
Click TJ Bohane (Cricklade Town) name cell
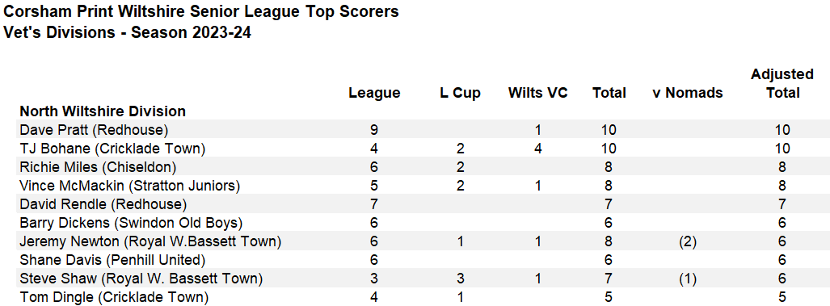(x=112, y=149)
